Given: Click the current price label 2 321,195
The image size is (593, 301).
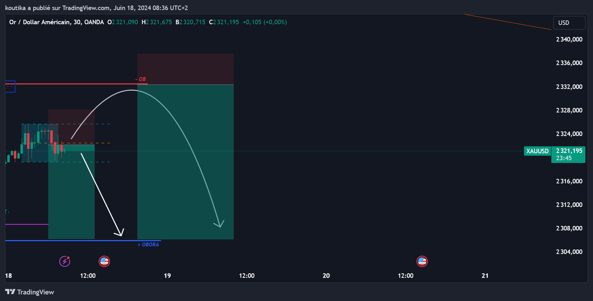Looking at the screenshot, I should (x=569, y=151).
